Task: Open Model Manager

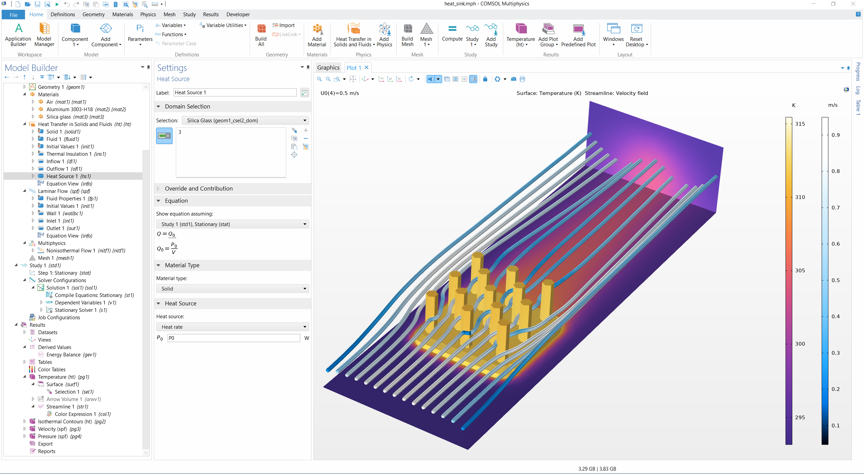Action: click(x=44, y=34)
